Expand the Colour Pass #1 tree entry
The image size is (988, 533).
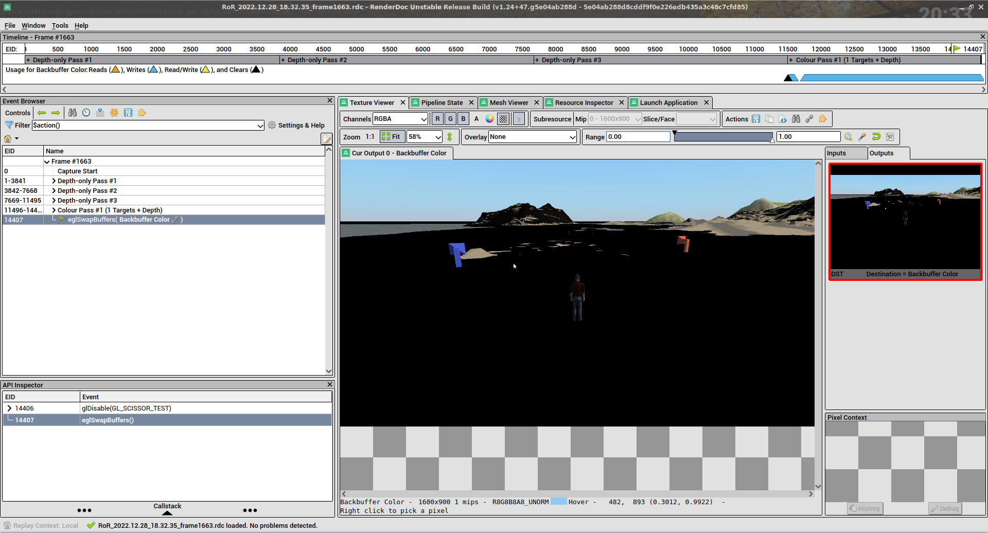click(53, 210)
